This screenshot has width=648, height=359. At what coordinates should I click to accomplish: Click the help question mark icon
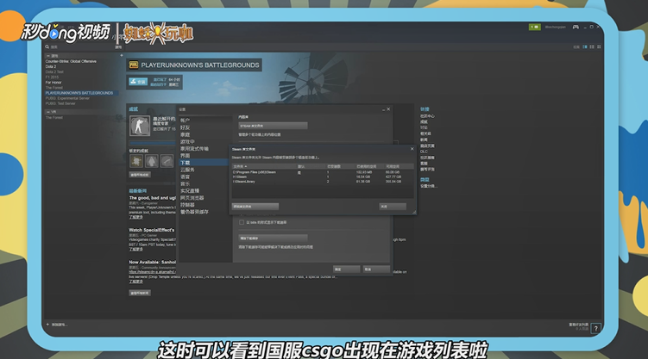coord(595,328)
